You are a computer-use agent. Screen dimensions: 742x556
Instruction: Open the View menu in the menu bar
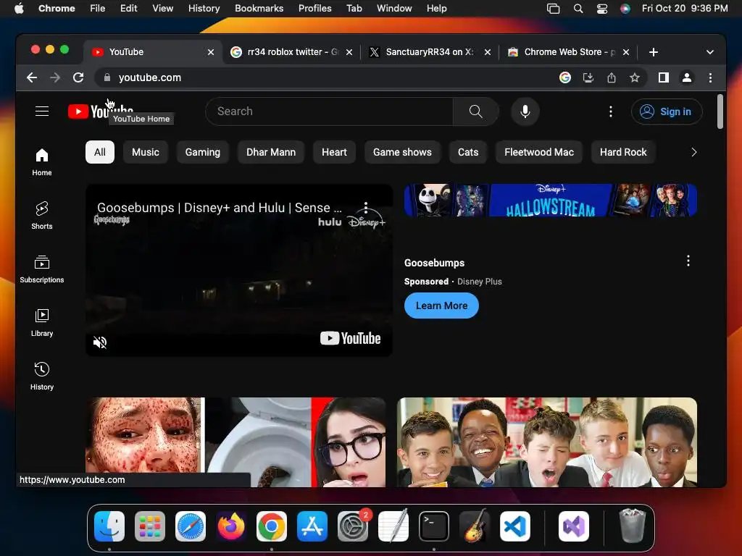point(162,9)
